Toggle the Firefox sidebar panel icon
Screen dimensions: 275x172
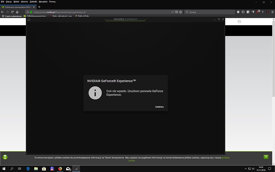[x=243, y=12]
